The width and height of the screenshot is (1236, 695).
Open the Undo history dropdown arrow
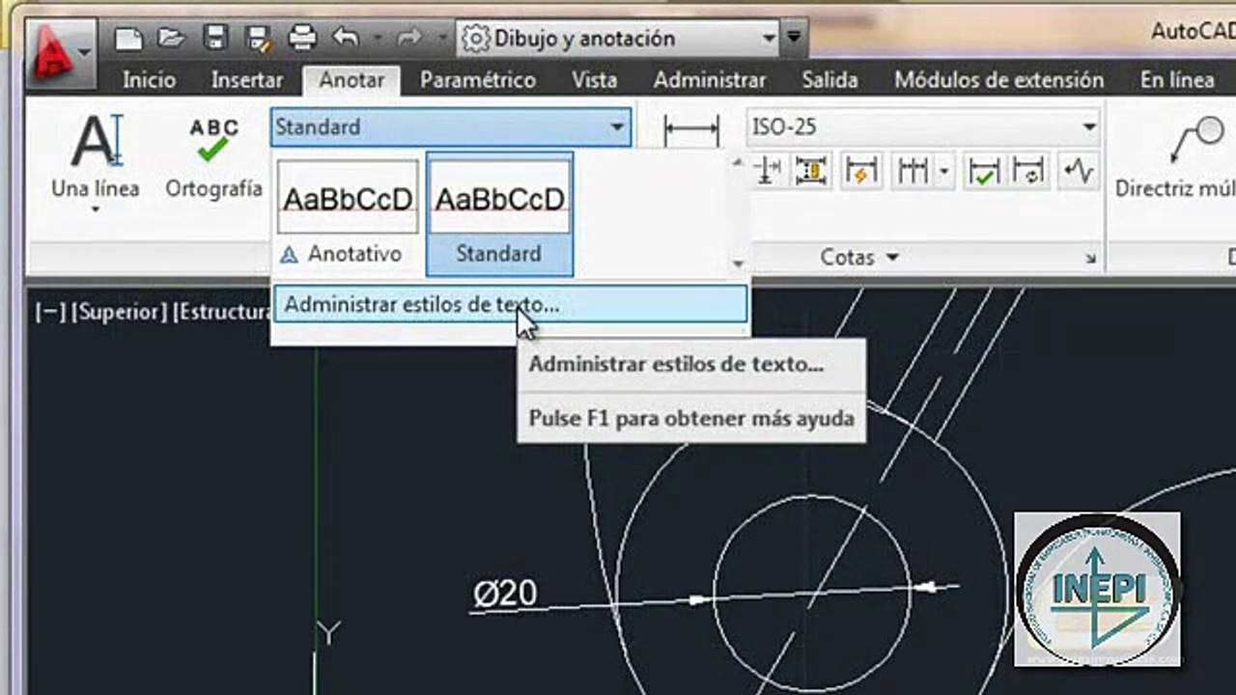378,39
